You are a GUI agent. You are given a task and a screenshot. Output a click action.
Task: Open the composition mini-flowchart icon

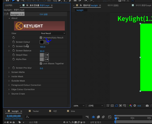(x=87, y=117)
